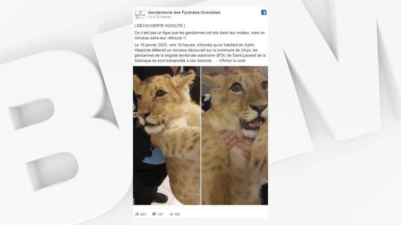
Task: Click the gendarme's black boot in left photo
Action: click(x=159, y=197)
